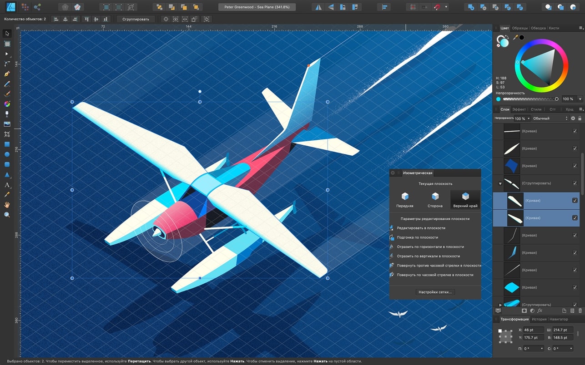
Task: Select the Crop tool
Action: (x=7, y=134)
